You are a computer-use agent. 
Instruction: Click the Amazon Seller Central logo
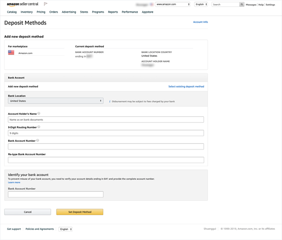22,4
